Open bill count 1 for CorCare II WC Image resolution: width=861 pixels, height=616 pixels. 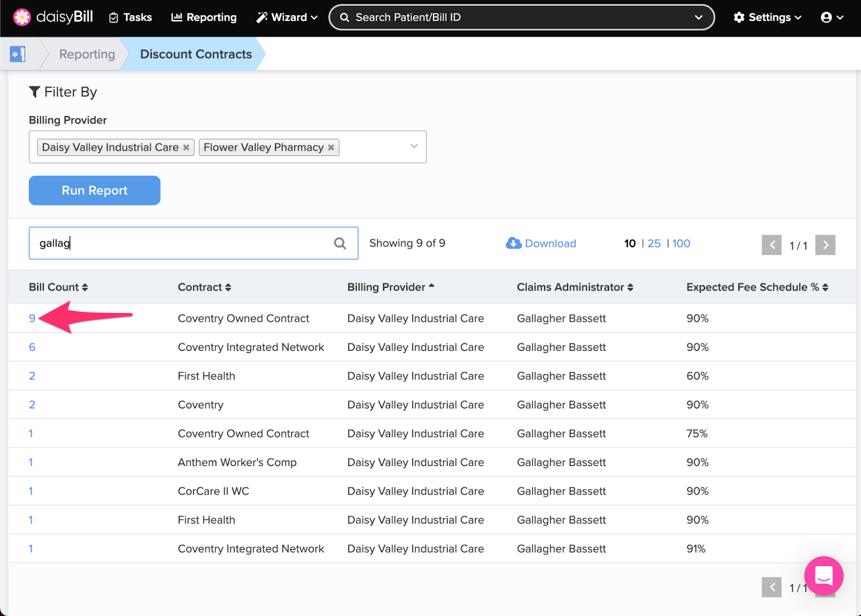click(31, 491)
